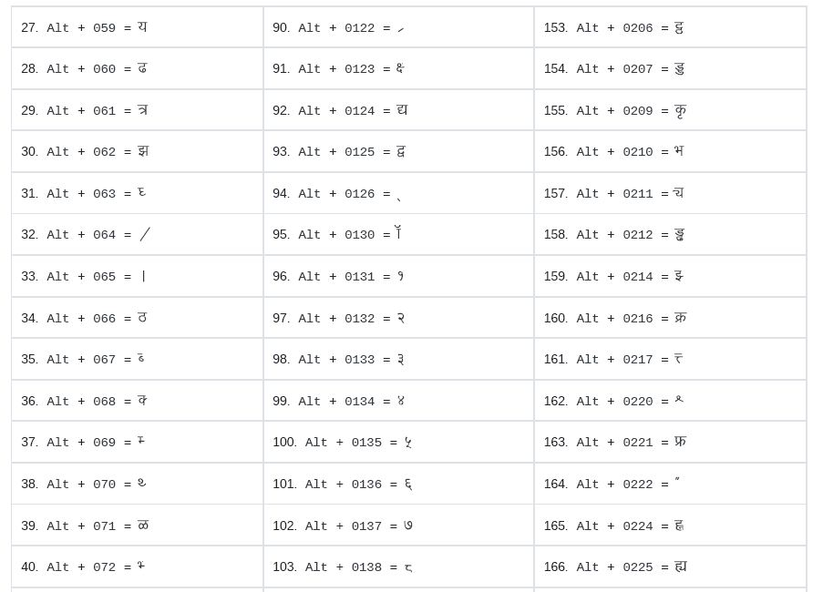823x592 pixels.
Task: Click item 92, Alt + 0124
Action: point(398,110)
